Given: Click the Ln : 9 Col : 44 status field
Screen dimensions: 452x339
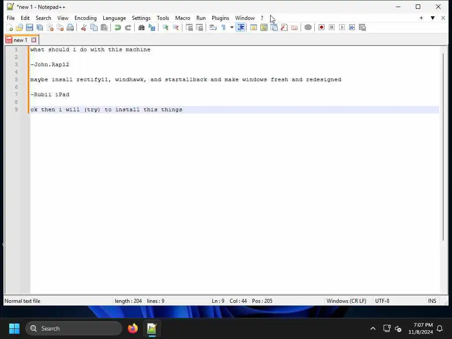Looking at the screenshot, I should pyautogui.click(x=229, y=301).
